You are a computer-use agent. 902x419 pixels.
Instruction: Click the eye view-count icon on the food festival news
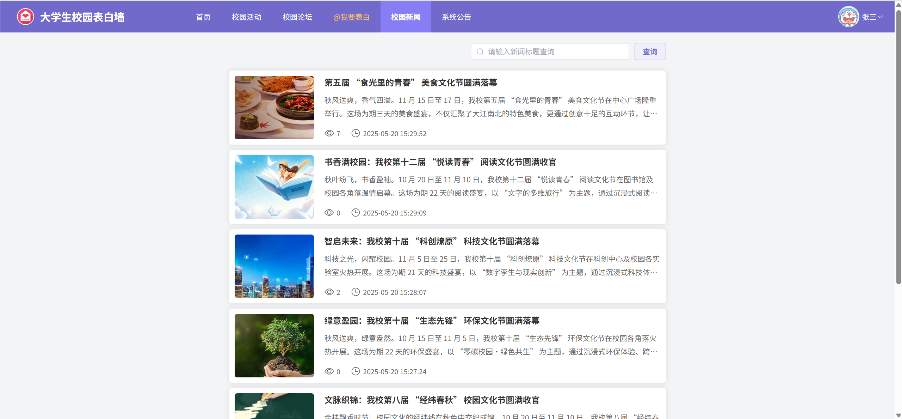pos(329,133)
